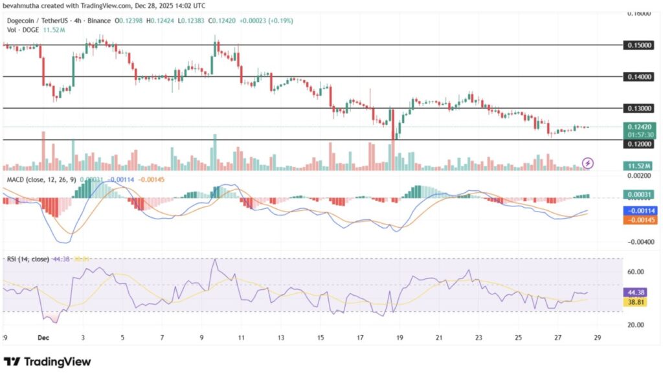Click the purple lightning bolt icon
The width and height of the screenshot is (663, 374).
(588, 162)
